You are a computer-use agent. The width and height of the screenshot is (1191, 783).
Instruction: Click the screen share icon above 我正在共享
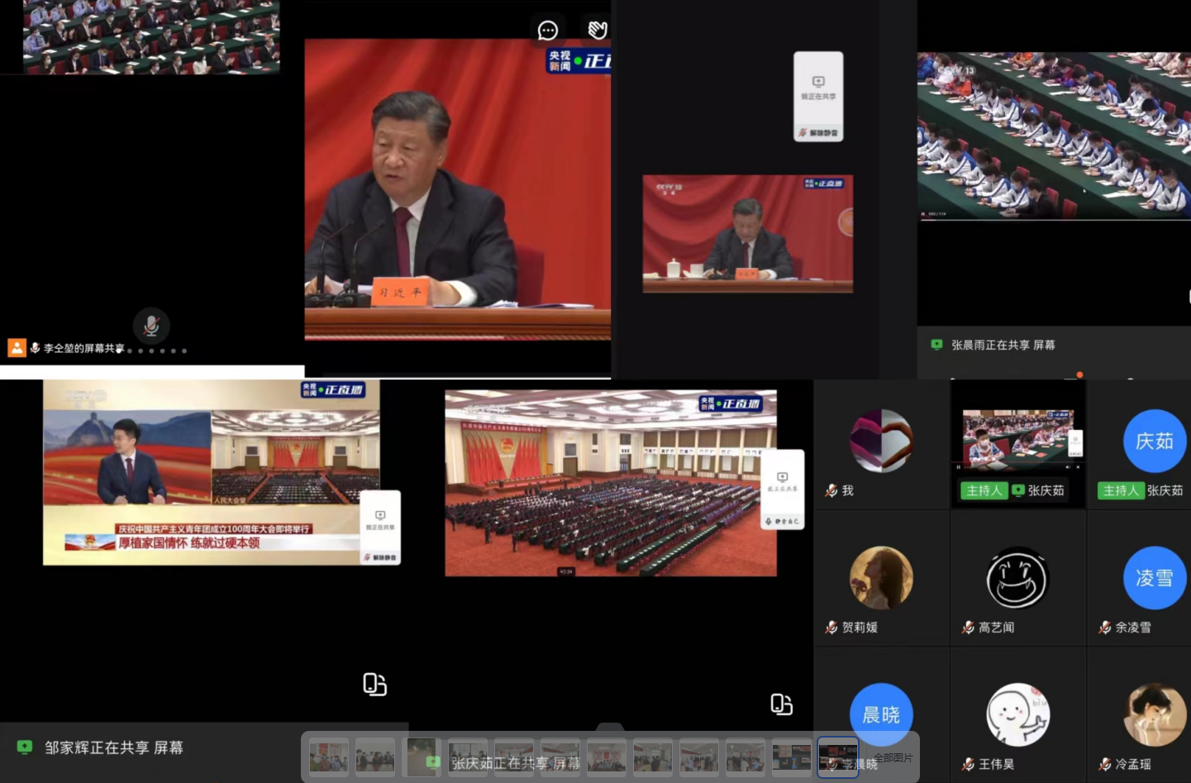[818, 82]
